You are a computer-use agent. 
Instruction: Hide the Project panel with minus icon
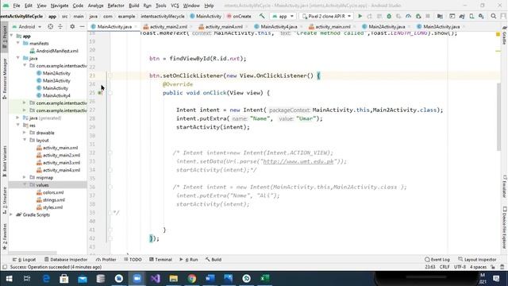pos(82,26)
